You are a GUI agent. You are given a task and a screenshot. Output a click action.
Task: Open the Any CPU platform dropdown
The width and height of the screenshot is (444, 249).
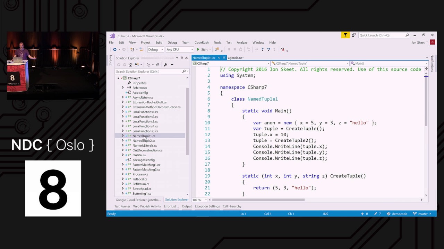(x=179, y=49)
